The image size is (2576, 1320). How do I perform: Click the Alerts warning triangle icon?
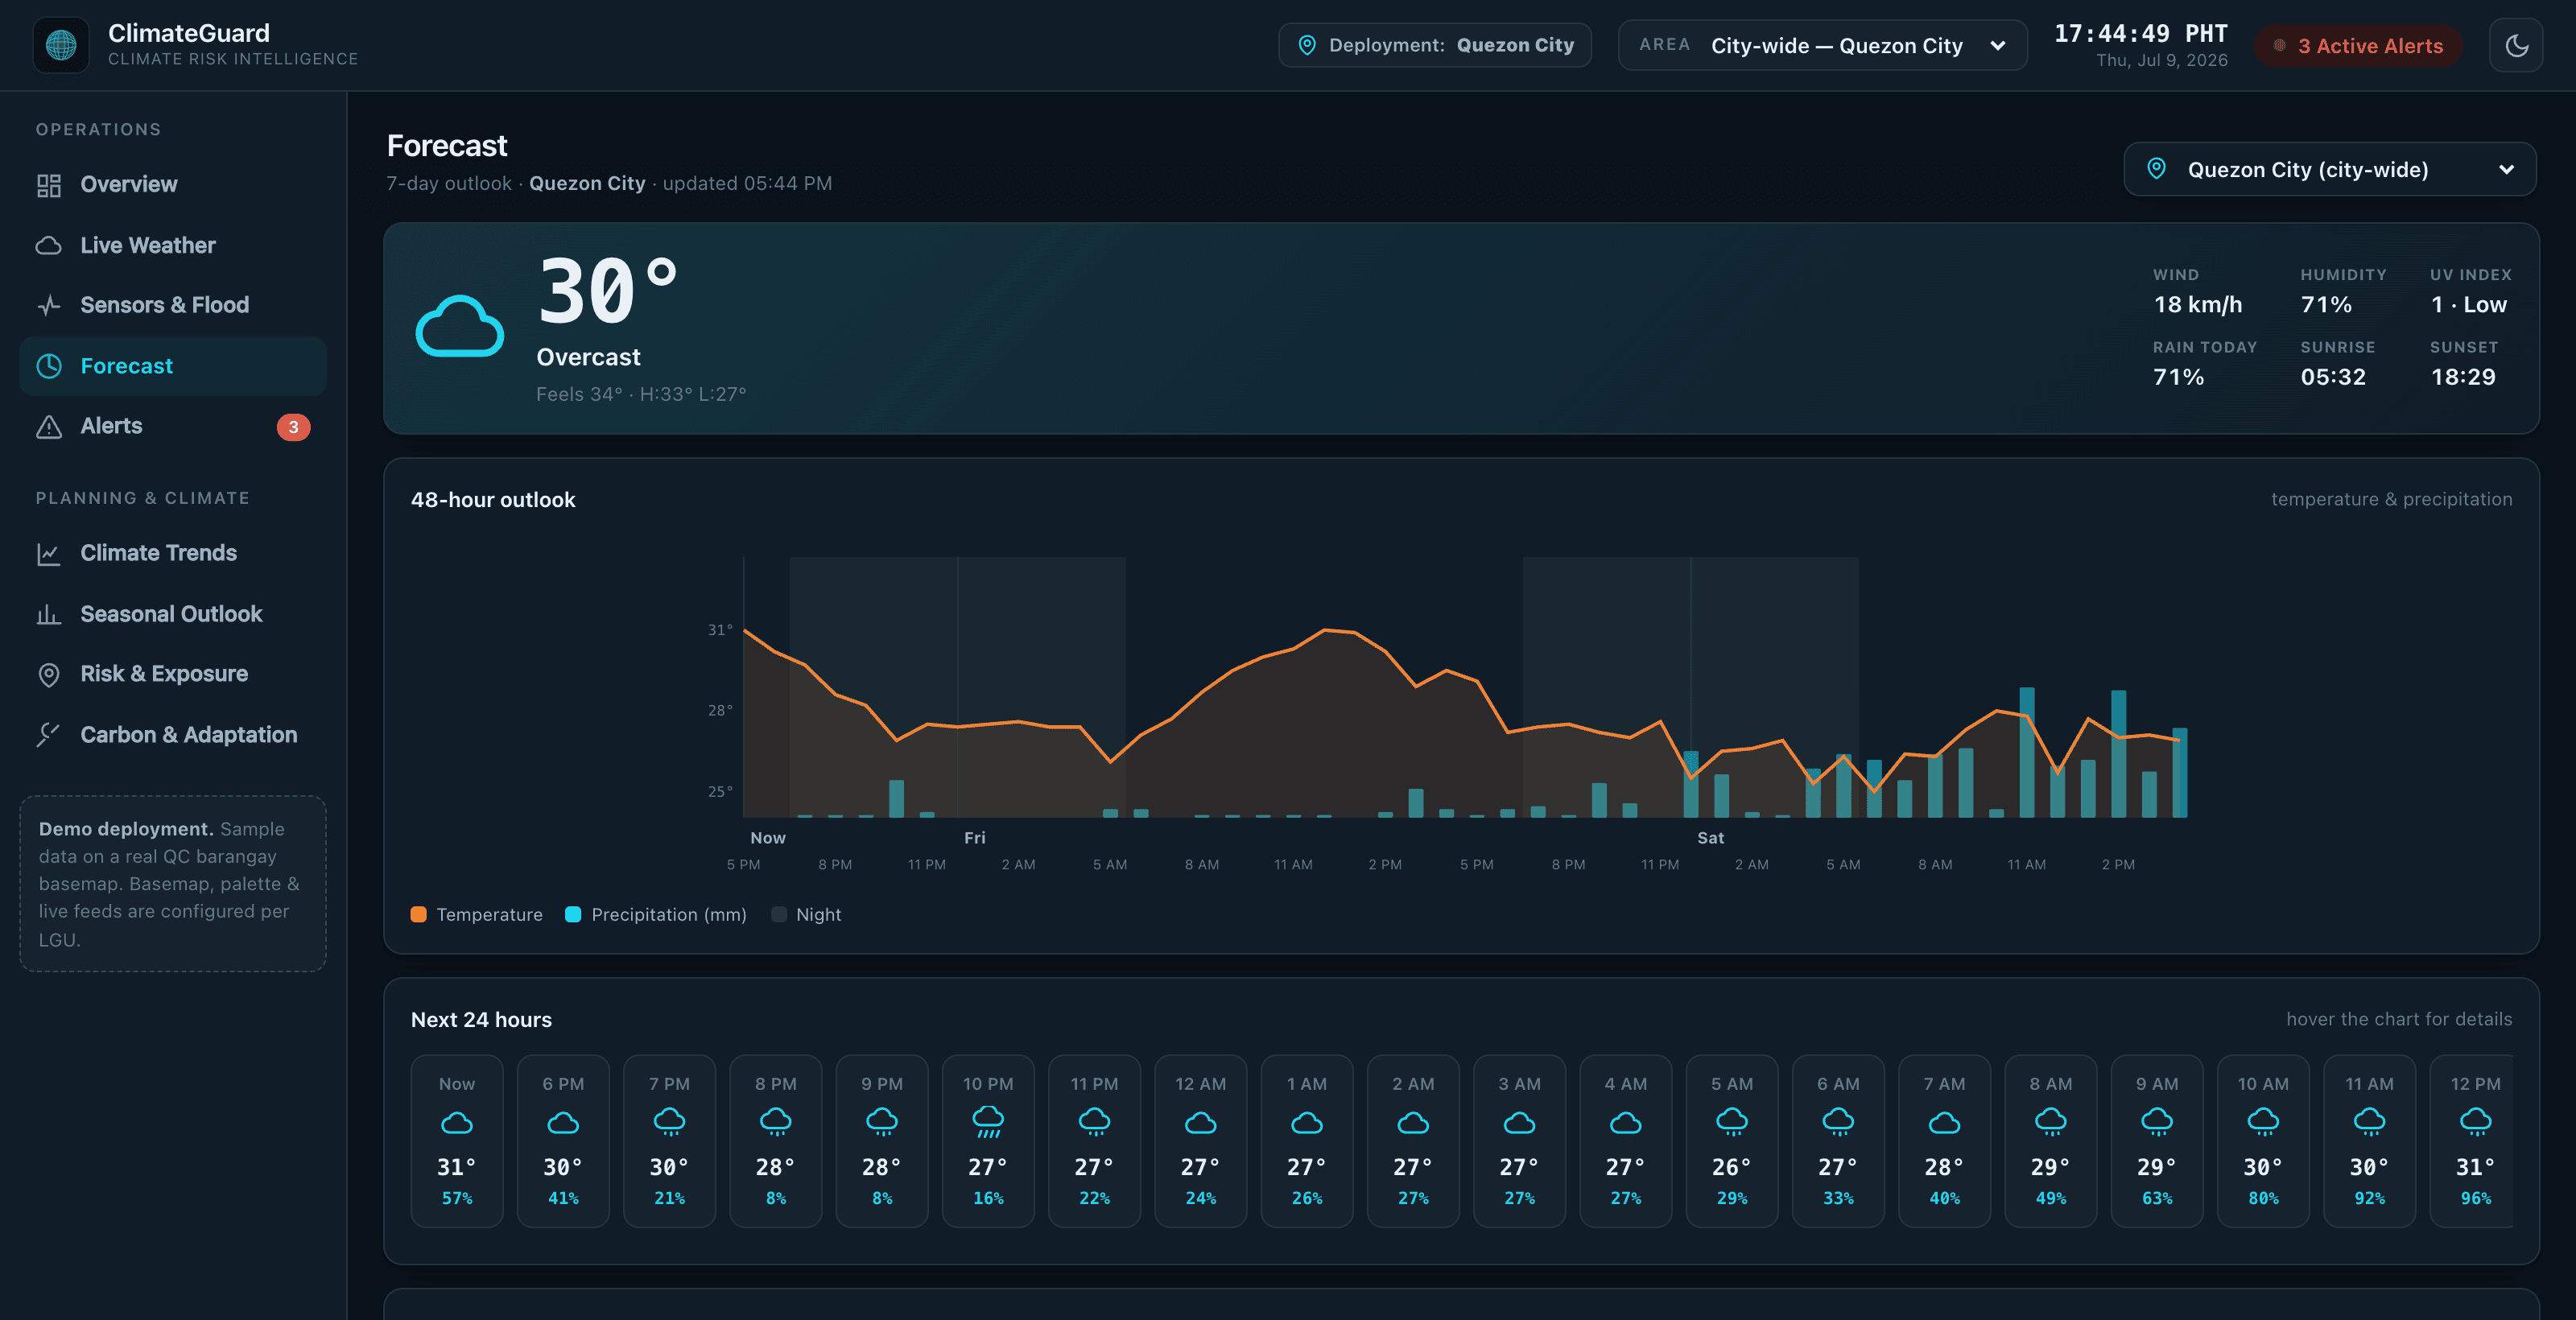pyautogui.click(x=49, y=427)
